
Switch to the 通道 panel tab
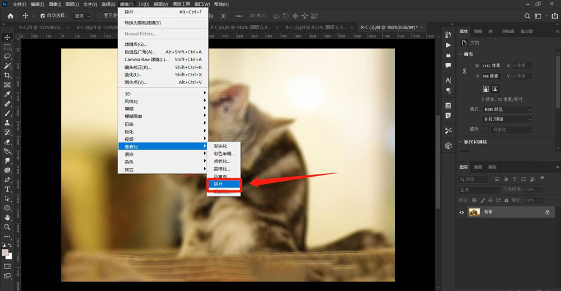(x=478, y=167)
